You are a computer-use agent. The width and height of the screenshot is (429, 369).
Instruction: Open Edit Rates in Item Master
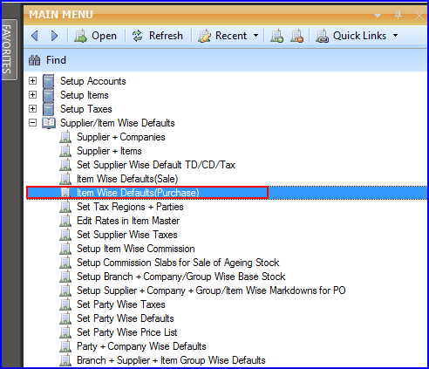click(x=128, y=221)
